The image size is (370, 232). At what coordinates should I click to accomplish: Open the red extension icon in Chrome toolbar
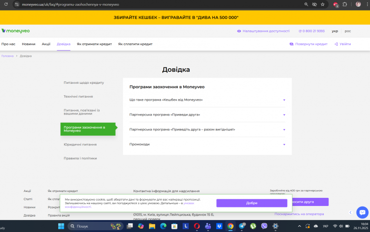pos(335,4)
